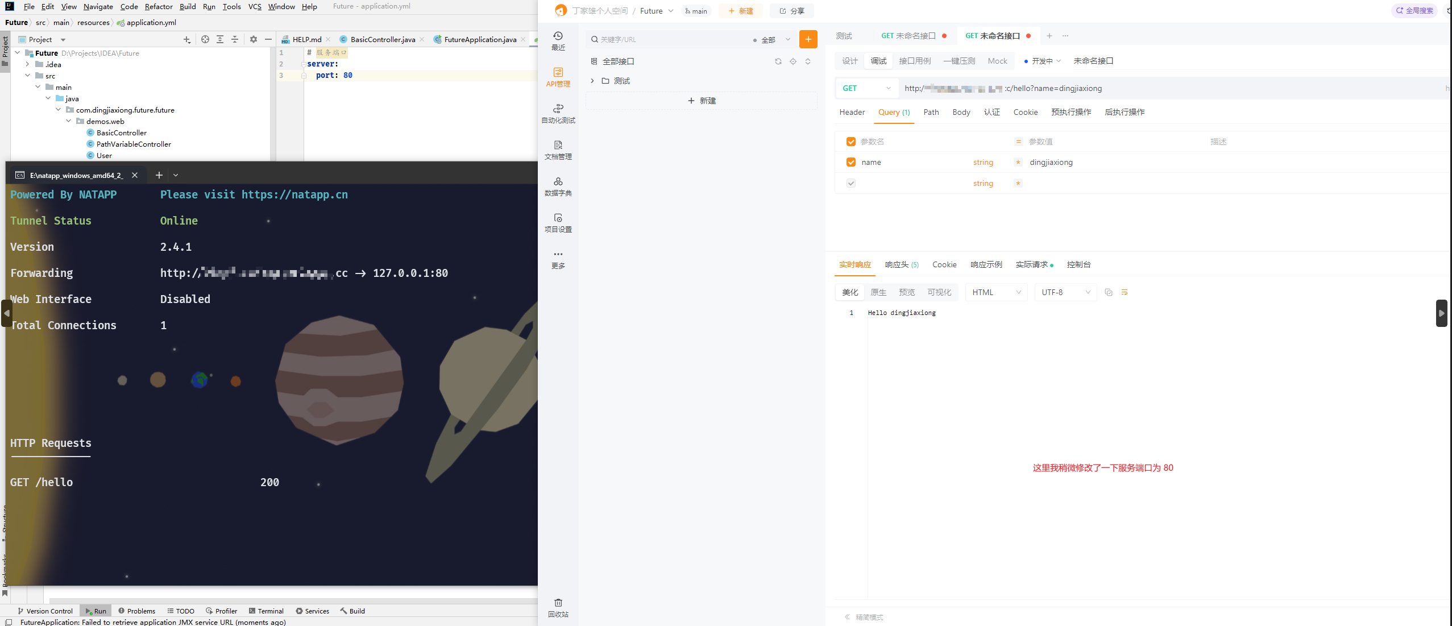Open the HTML format dropdown
Viewport: 1452px width, 626px height.
(x=996, y=292)
